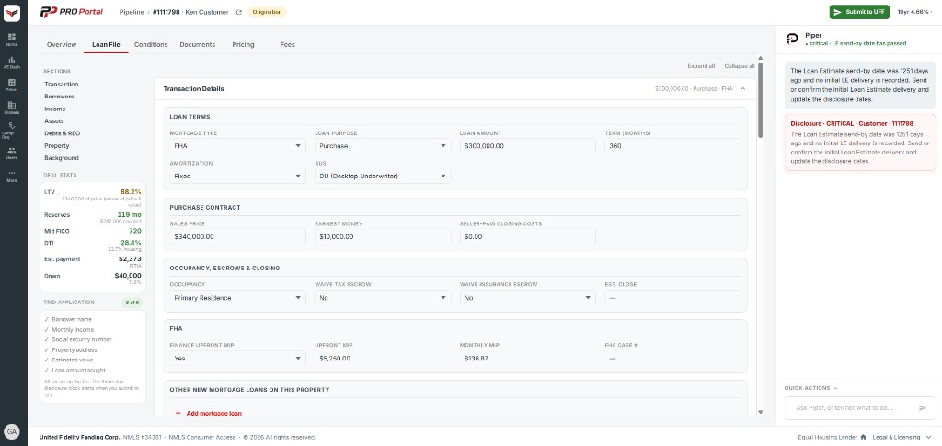Click the GA user avatar
The image size is (942, 446).
coord(12,431)
